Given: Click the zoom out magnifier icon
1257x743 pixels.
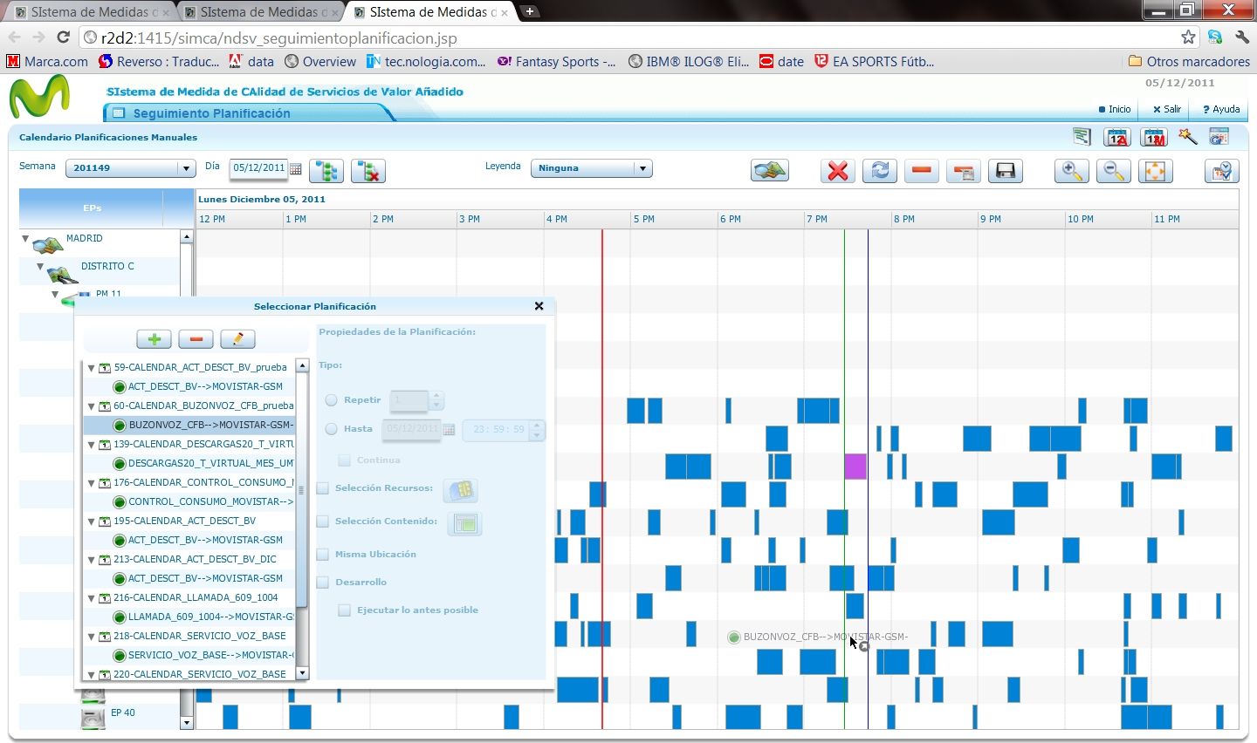Looking at the screenshot, I should [1113, 171].
